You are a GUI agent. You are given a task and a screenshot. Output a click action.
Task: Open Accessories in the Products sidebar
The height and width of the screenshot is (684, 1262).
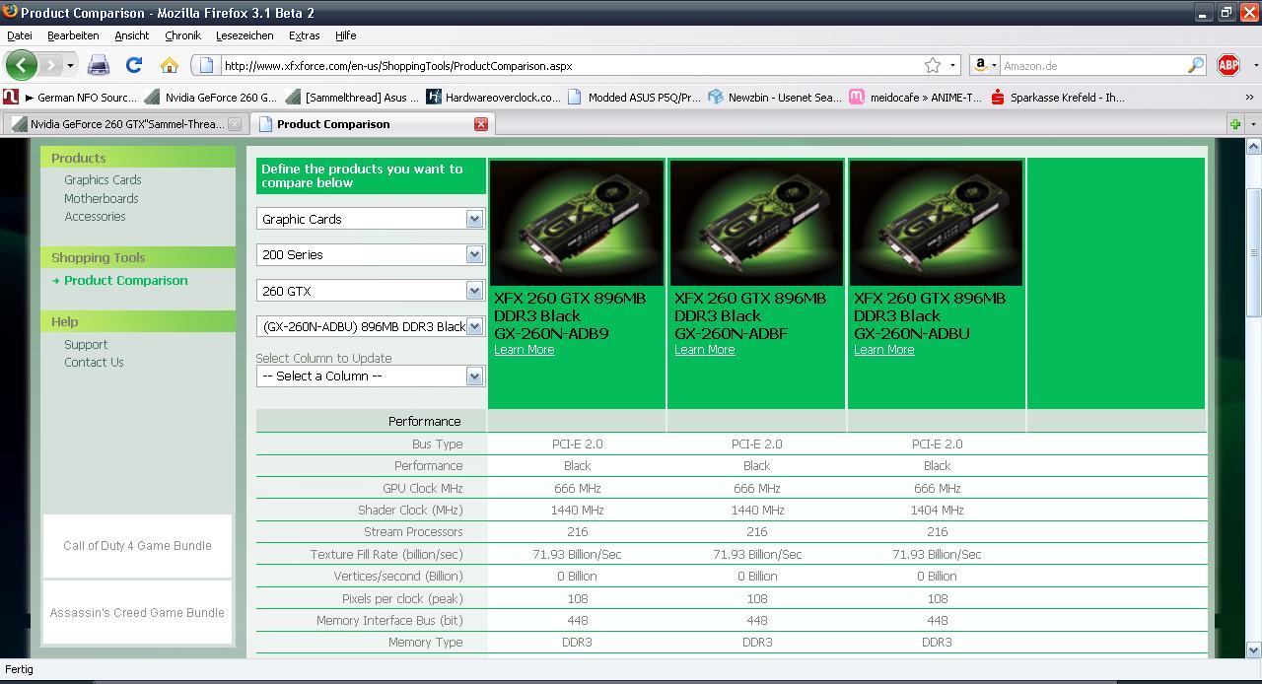pyautogui.click(x=95, y=216)
